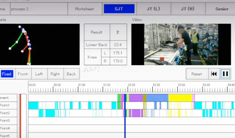Select the SJT tab

point(119,9)
